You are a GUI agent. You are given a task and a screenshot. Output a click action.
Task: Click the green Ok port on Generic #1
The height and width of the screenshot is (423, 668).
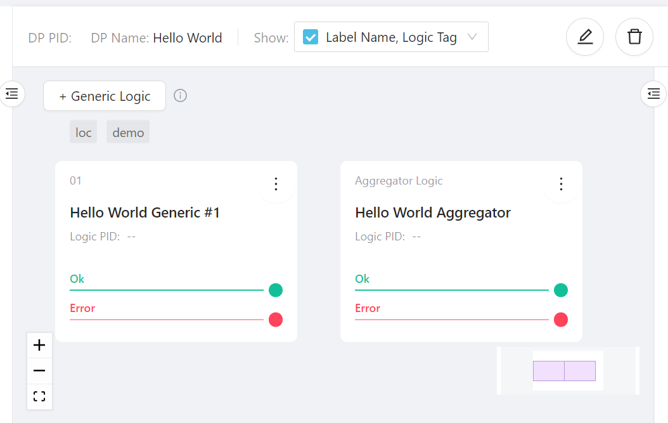(x=276, y=290)
